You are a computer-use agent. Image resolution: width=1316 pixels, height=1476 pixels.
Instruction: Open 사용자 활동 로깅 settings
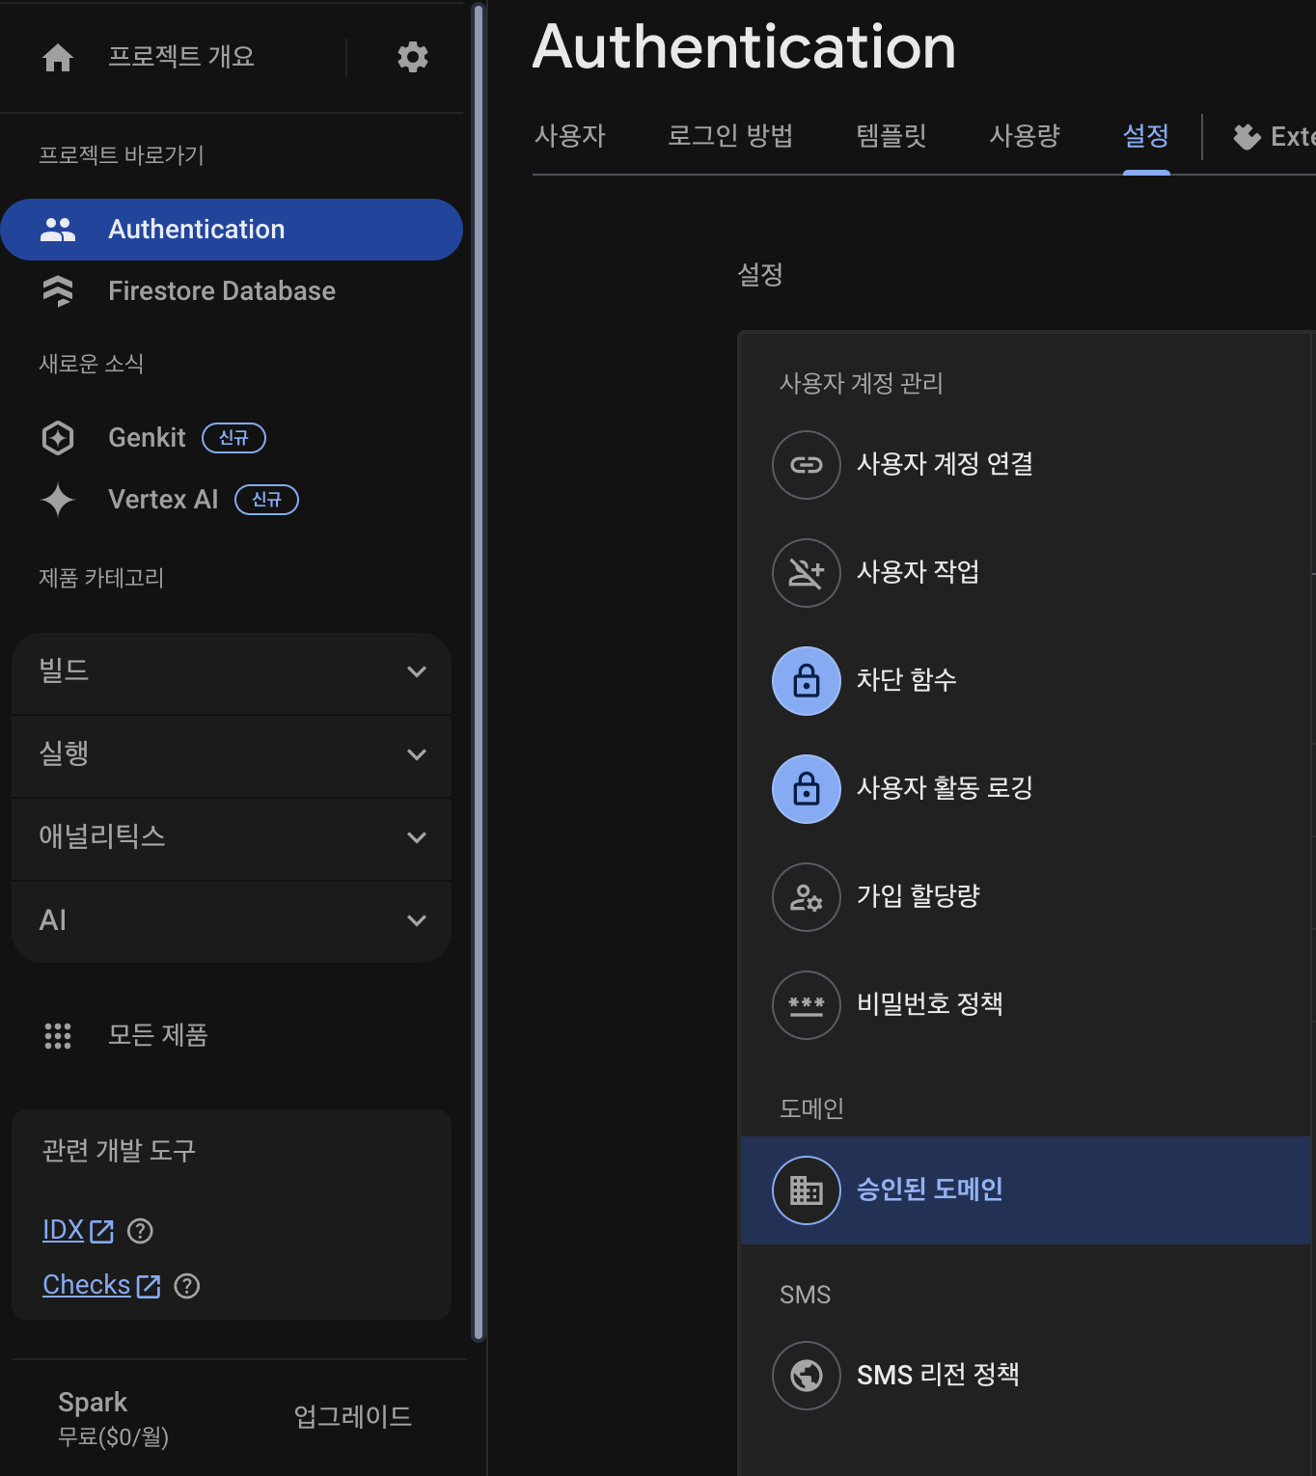pos(1025,789)
